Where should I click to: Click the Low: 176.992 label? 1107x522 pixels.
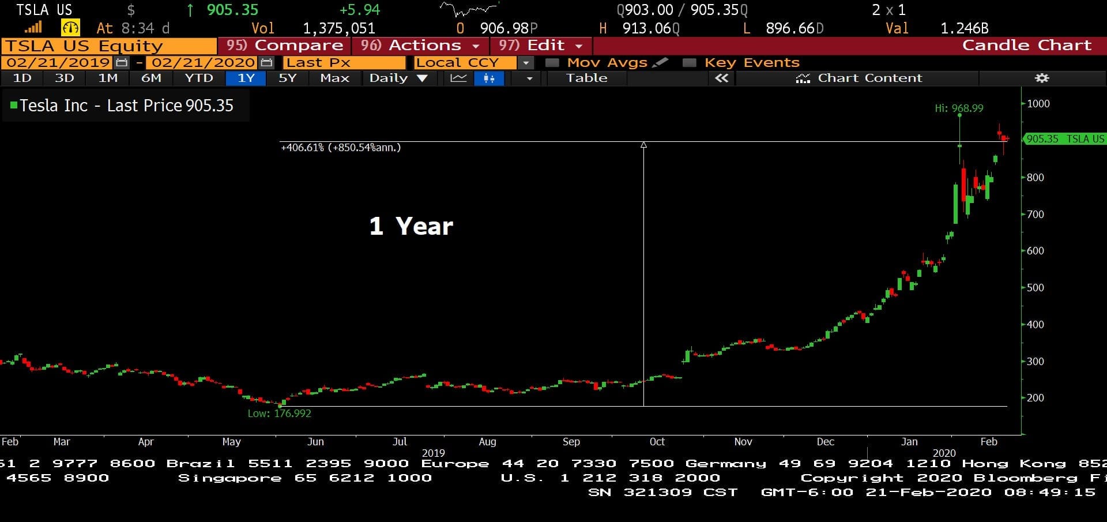point(279,413)
